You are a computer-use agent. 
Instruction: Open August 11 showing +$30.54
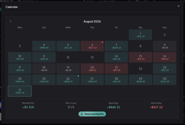point(44,57)
